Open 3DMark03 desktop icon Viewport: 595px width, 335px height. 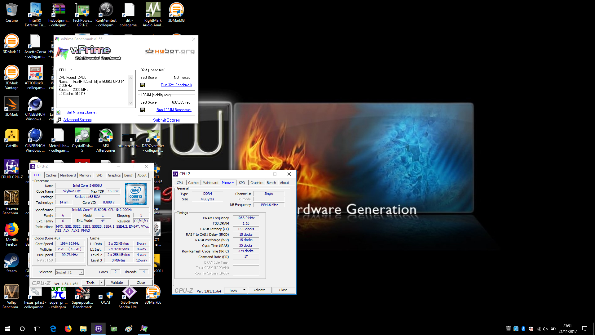(x=176, y=13)
